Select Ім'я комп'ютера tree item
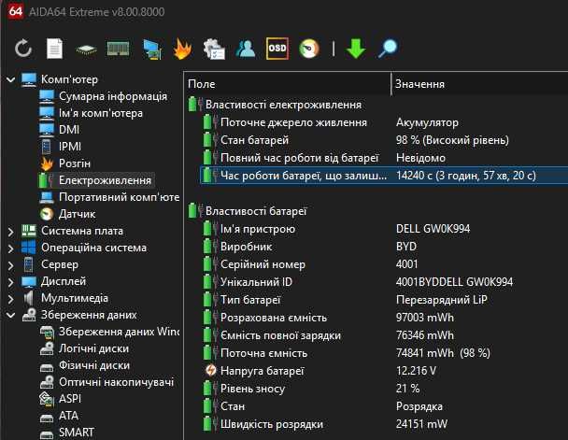This screenshot has height=440, width=568. tap(100, 113)
